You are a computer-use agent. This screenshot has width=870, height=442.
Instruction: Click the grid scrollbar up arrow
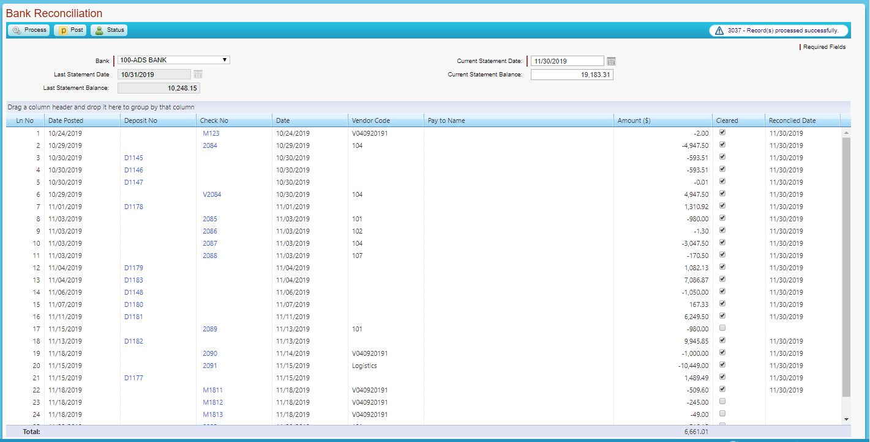[x=846, y=133]
